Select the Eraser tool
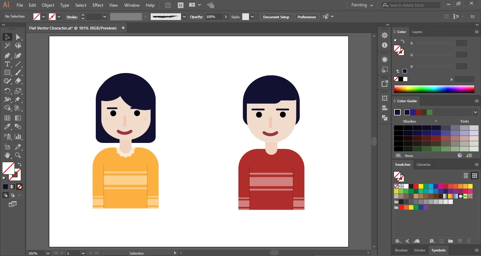The height and width of the screenshot is (256, 481). 18,81
